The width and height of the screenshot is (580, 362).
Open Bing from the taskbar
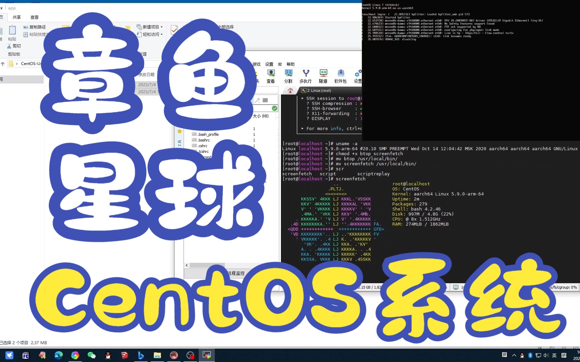pos(141,355)
